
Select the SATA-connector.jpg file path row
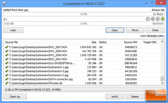click(41, 79)
